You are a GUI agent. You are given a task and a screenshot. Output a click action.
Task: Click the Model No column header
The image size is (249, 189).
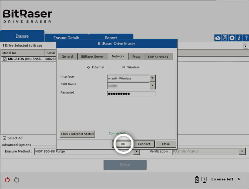[23, 53]
